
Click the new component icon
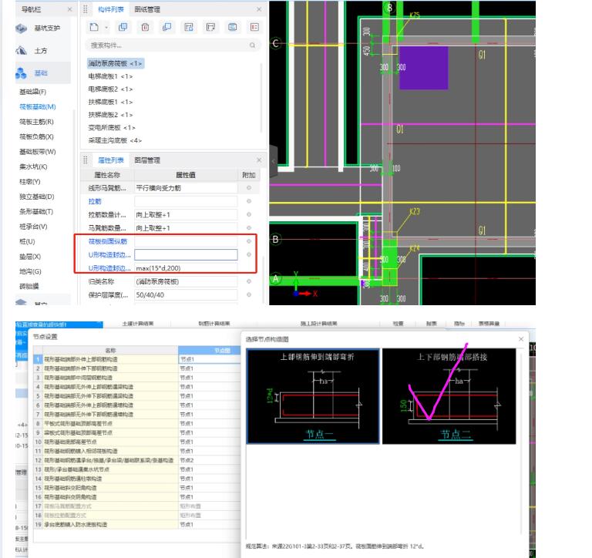tap(93, 27)
